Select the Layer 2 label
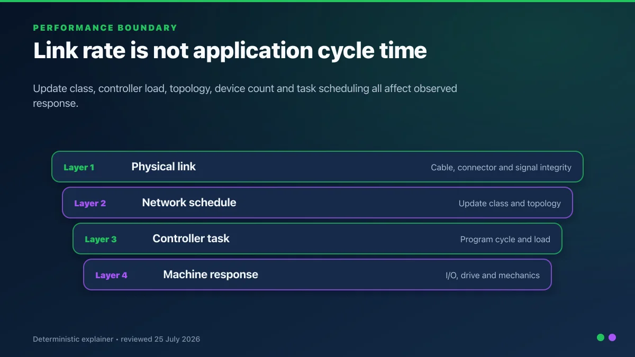This screenshot has width=635, height=357. pyautogui.click(x=90, y=203)
